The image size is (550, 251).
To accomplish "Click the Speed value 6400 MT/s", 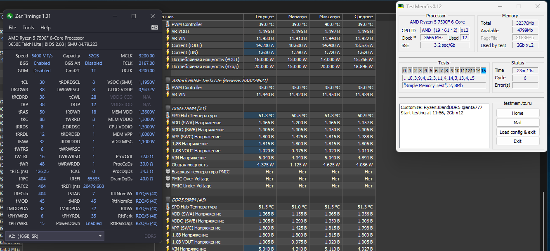I will tap(42, 56).
